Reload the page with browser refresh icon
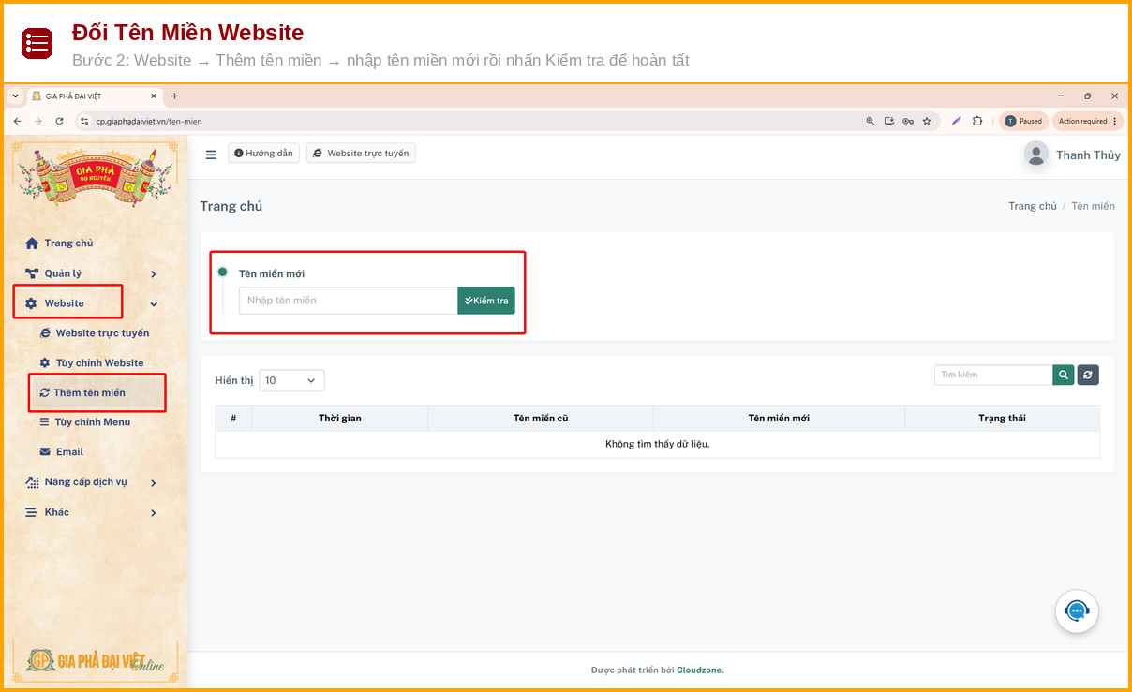This screenshot has width=1132, height=692. tap(59, 121)
